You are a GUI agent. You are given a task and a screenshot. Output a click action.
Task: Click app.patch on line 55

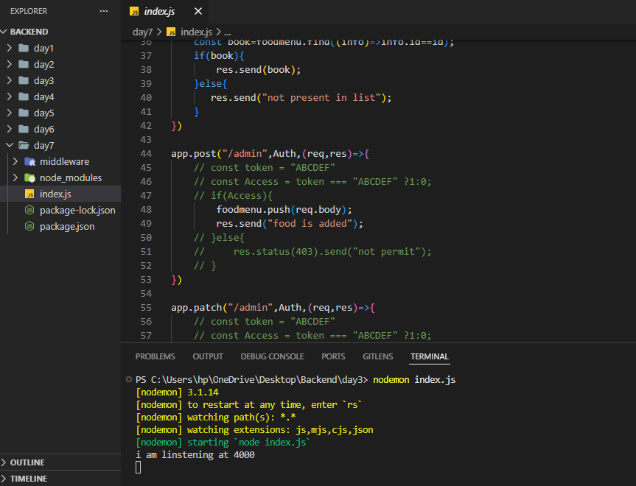point(196,308)
